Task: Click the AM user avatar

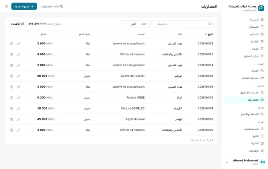Action: (x=263, y=162)
